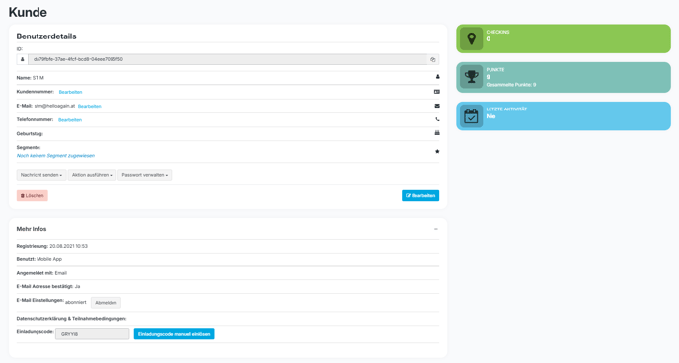Click the ID text field
The image size is (679, 363).
click(228, 60)
